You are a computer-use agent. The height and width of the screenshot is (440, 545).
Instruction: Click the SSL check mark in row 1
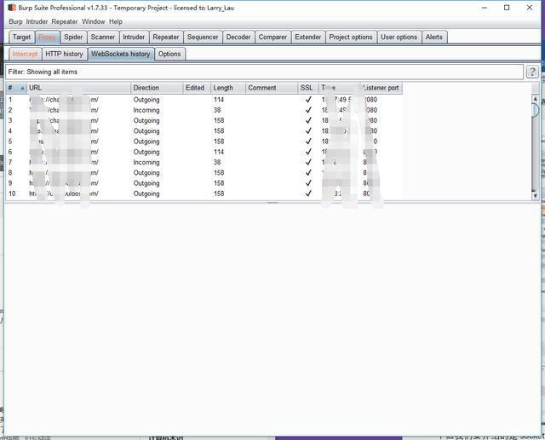[x=308, y=100]
